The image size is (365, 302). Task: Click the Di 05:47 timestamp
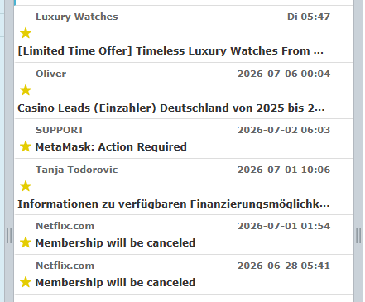[x=309, y=17]
